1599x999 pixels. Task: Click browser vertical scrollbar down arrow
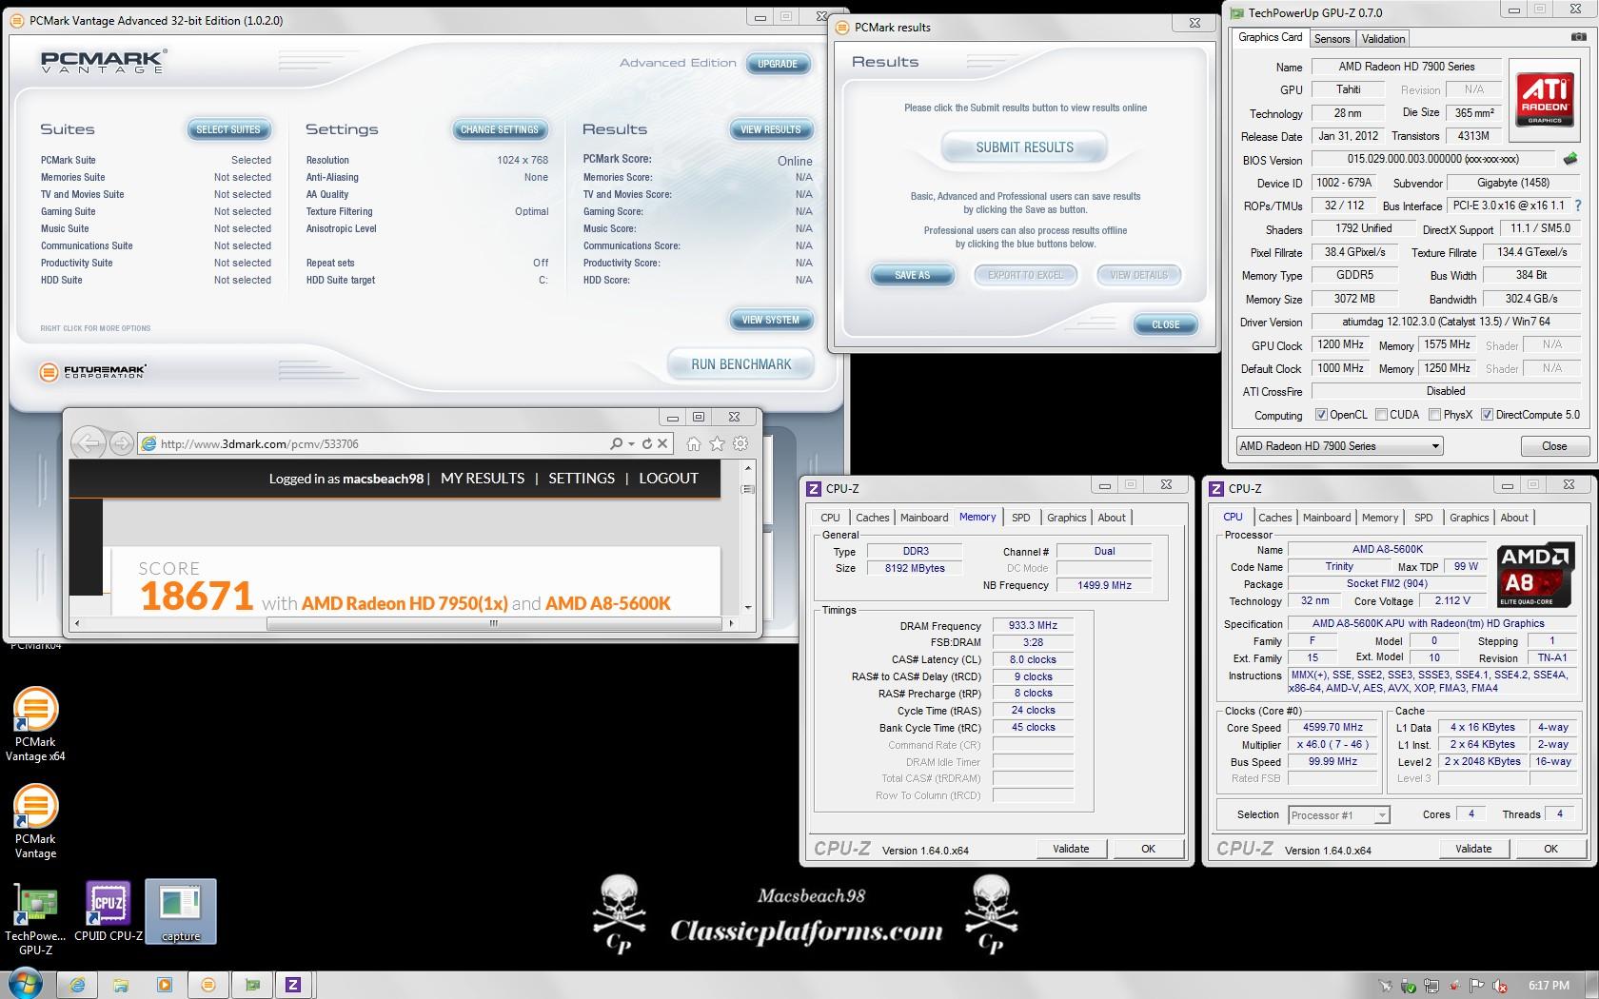point(748,607)
